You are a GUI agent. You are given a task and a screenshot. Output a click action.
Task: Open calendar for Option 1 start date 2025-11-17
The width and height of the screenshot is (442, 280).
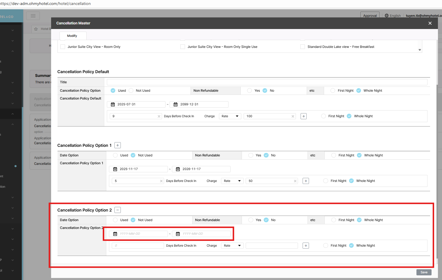[x=115, y=169]
